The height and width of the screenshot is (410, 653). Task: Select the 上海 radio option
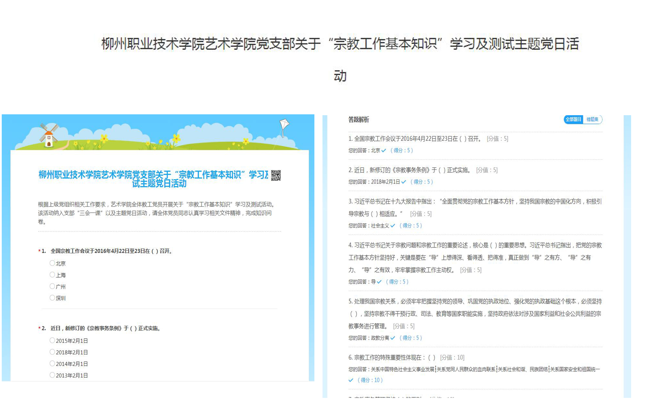pyautogui.click(x=52, y=275)
